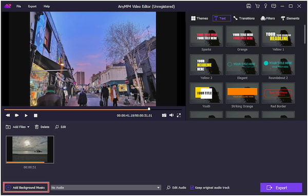Toggle Keep original audio track checkbox
This screenshot has width=308, height=196.
pyautogui.click(x=192, y=188)
